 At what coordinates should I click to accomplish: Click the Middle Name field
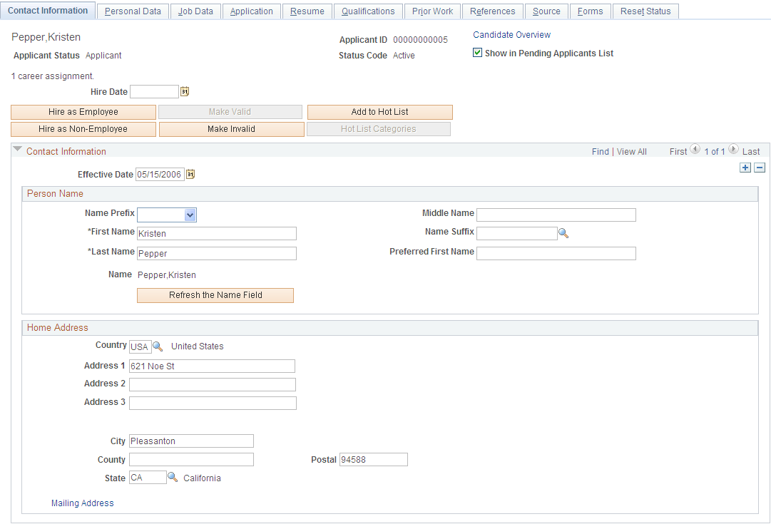pyautogui.click(x=556, y=215)
